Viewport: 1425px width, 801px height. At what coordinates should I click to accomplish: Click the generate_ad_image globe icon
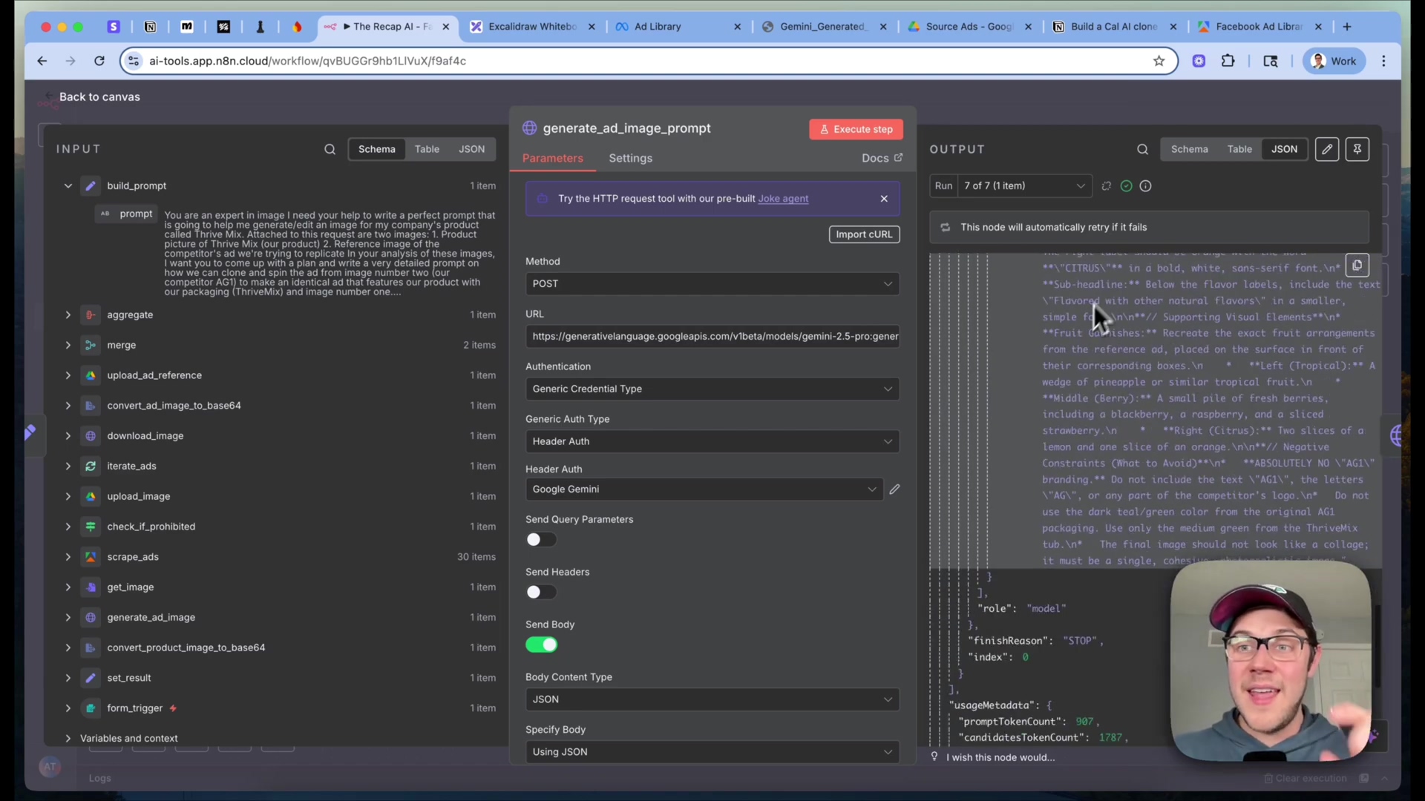91,618
